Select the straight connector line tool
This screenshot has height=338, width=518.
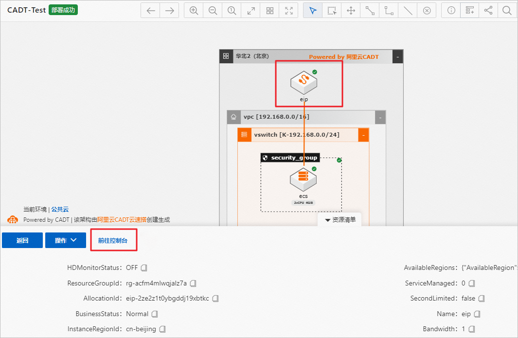pyautogui.click(x=370, y=11)
